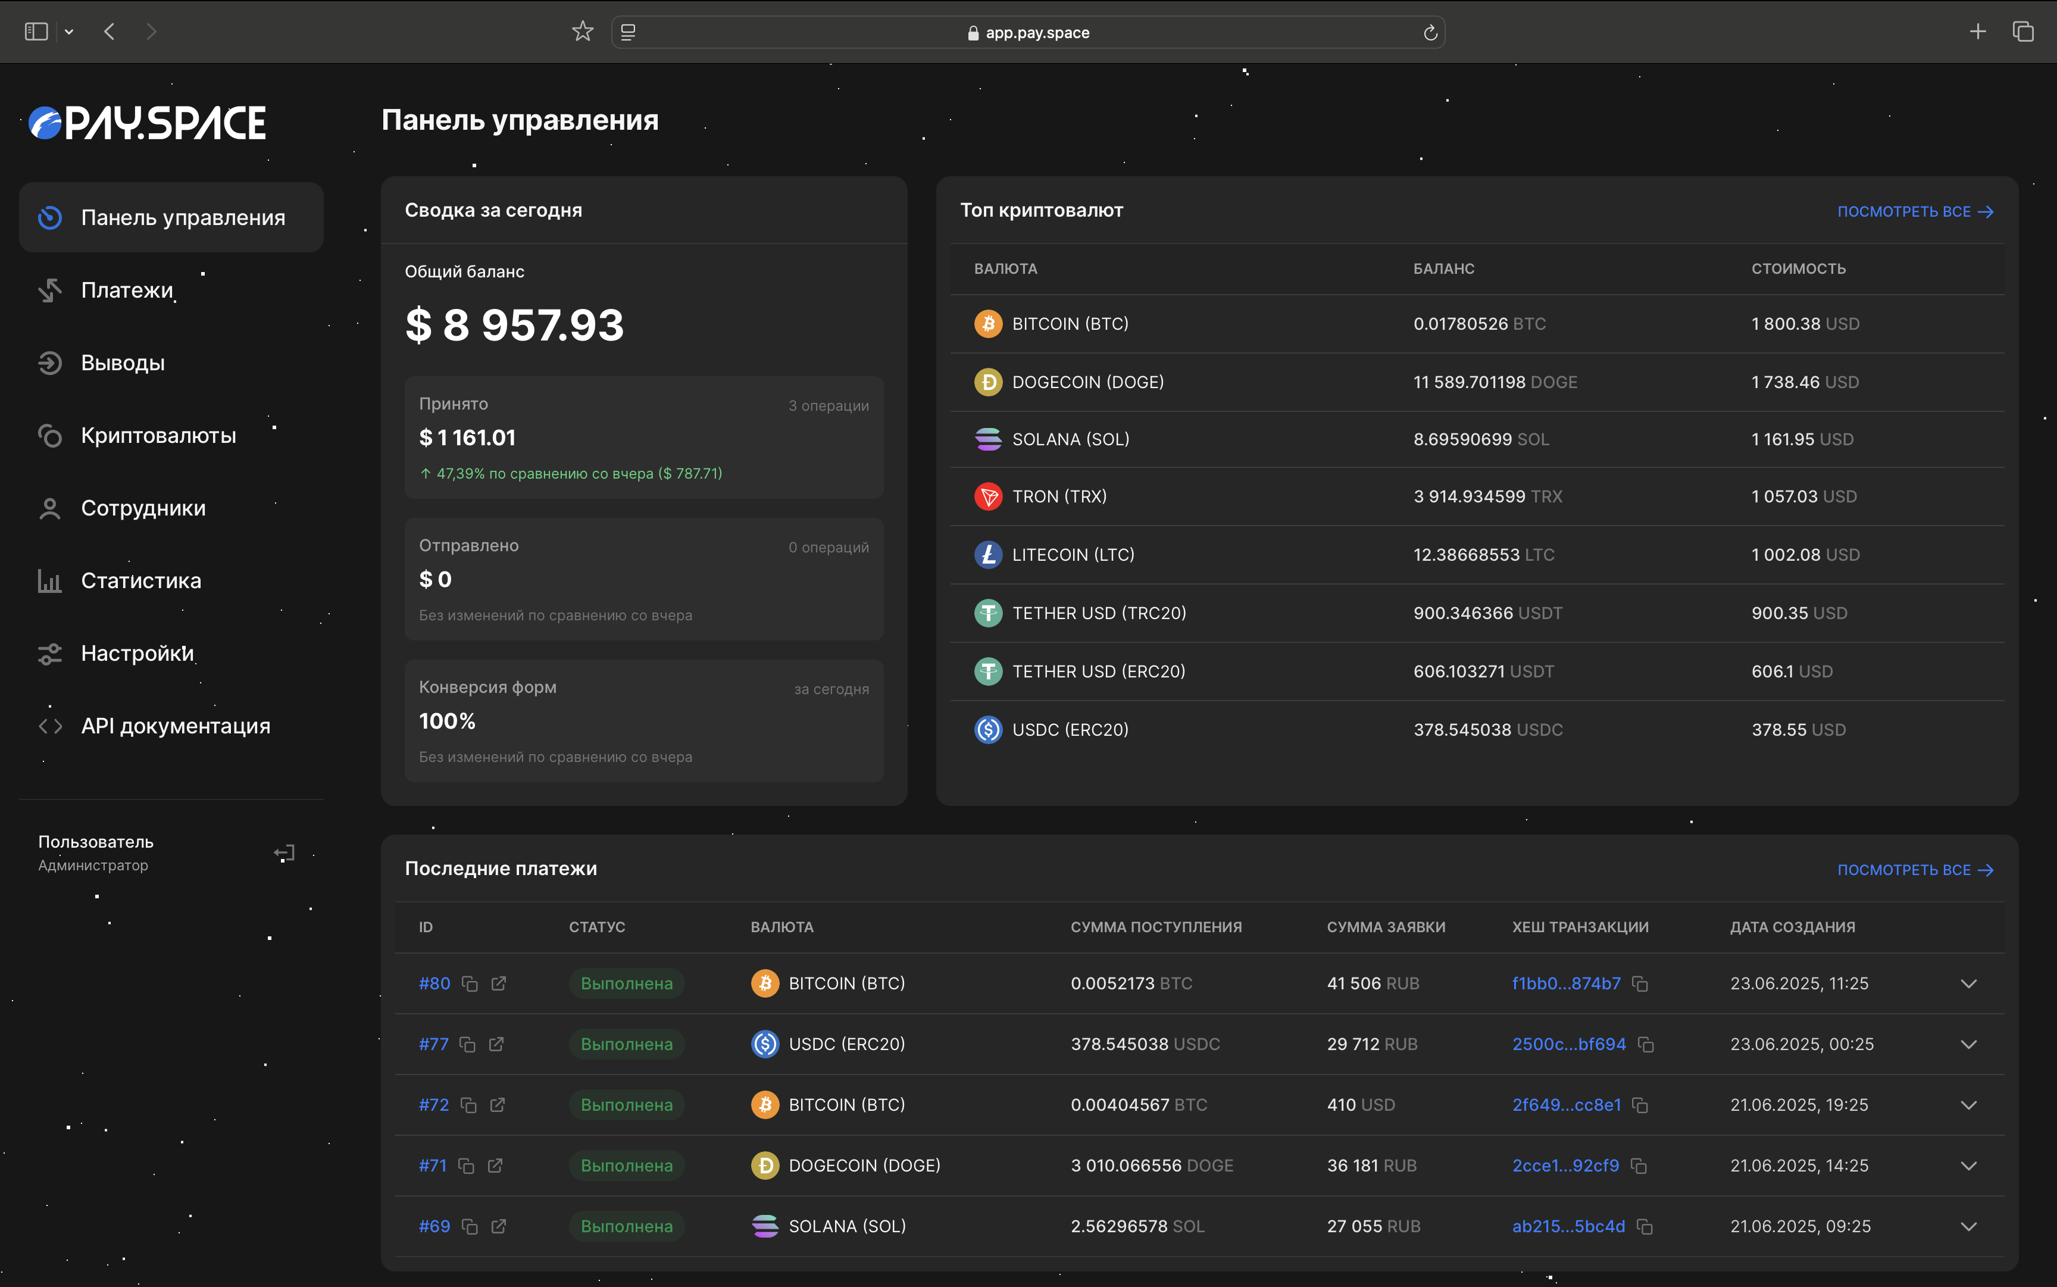This screenshot has width=2057, height=1287.
Task: Open the Статистика menu item
Action: (x=140, y=580)
